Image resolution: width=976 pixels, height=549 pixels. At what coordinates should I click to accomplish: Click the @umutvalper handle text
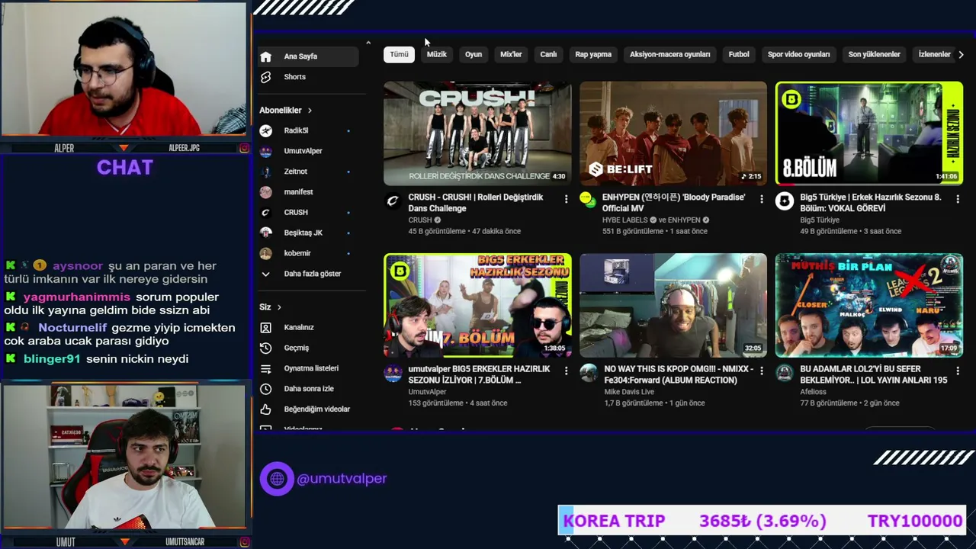click(342, 479)
